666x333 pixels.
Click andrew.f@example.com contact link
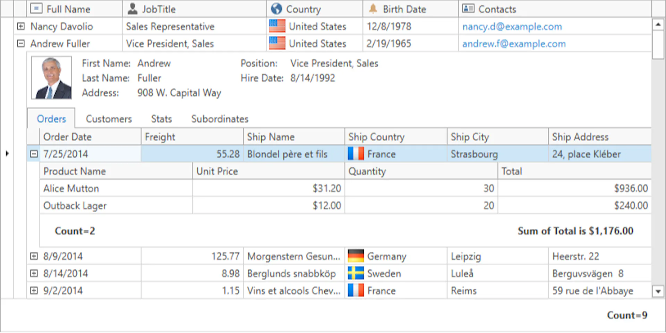tap(514, 44)
